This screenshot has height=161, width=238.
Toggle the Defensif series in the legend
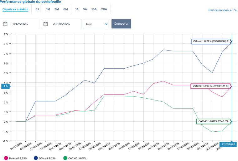16,158
